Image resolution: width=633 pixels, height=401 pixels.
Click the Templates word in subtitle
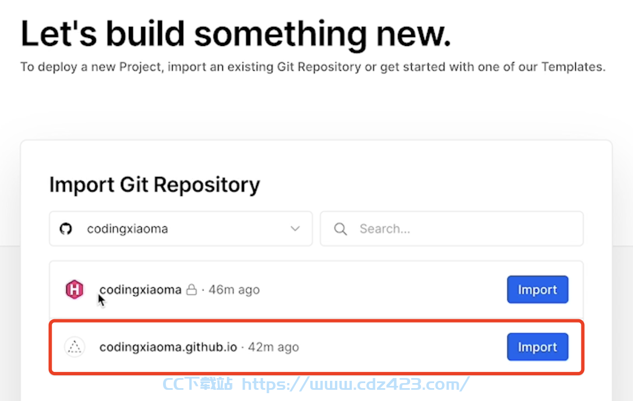point(573,67)
